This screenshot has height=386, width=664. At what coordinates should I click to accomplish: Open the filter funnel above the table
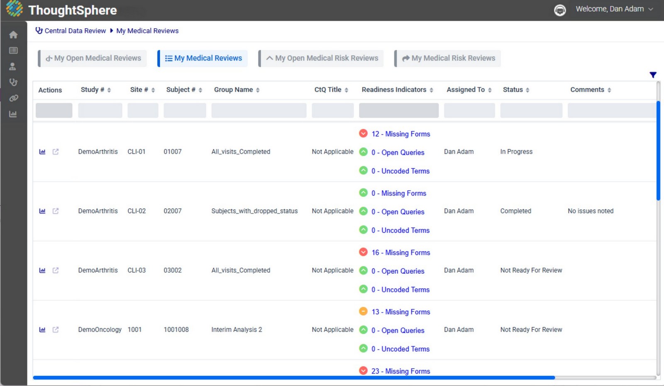click(x=653, y=75)
